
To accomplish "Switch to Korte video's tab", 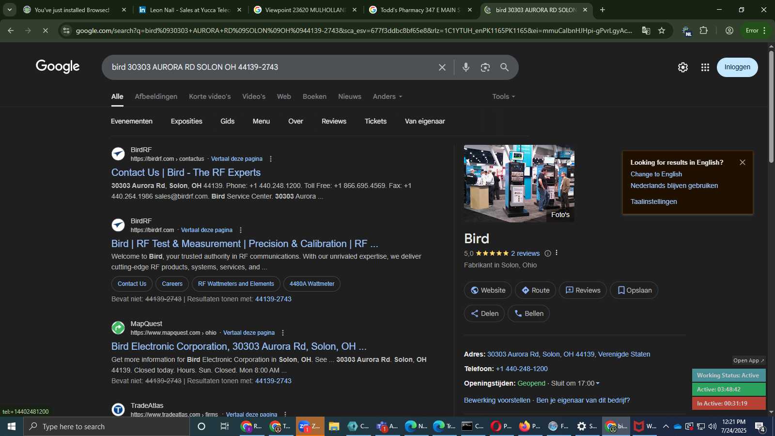I will [210, 96].
